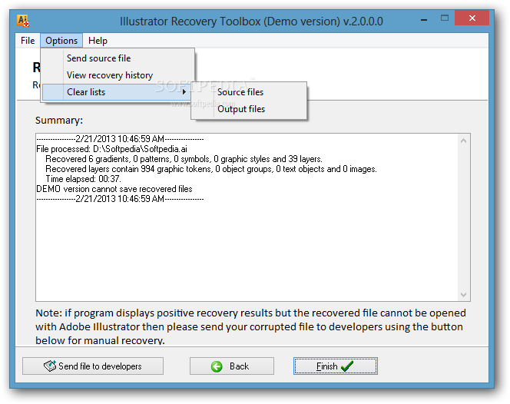Click Send file to developers button
The height and width of the screenshot is (404, 510).
pyautogui.click(x=93, y=366)
